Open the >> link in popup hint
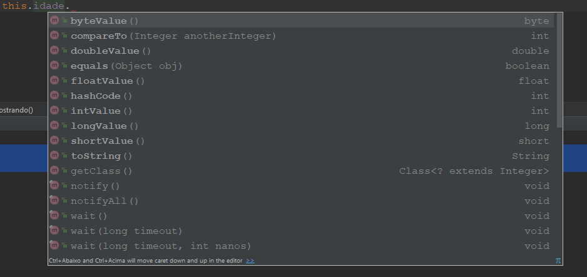 (x=250, y=261)
